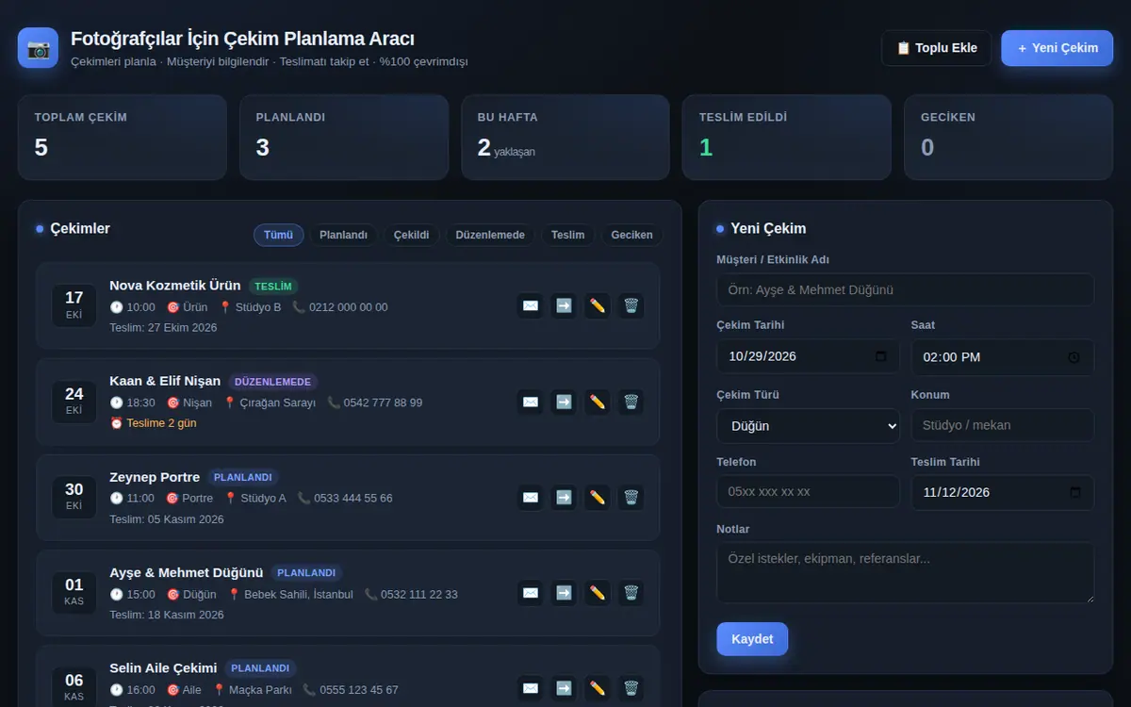Show Geciken shoots filter
Screen dimensions: 1131x707
point(631,235)
